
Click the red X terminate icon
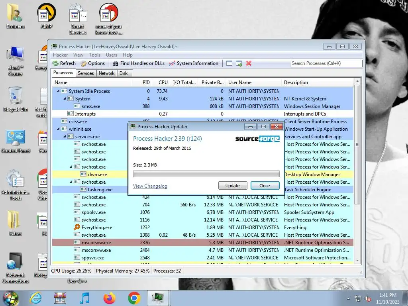pyautogui.click(x=249, y=63)
